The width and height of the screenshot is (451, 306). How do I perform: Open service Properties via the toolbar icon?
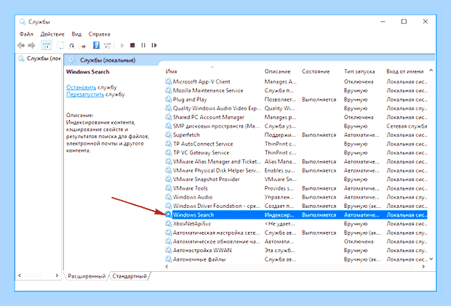(x=60, y=45)
